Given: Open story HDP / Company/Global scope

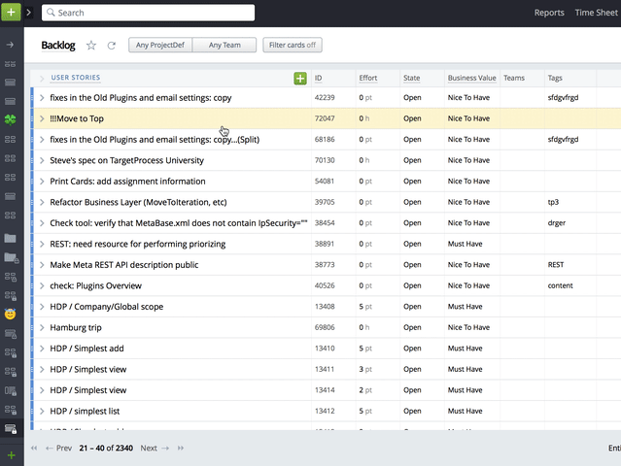Looking at the screenshot, I should pos(107,307).
